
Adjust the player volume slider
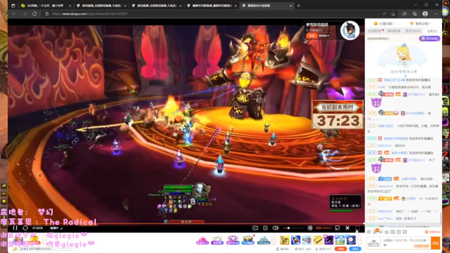pos(292,228)
